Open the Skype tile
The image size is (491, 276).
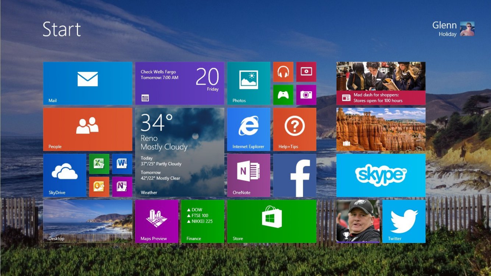(x=381, y=175)
